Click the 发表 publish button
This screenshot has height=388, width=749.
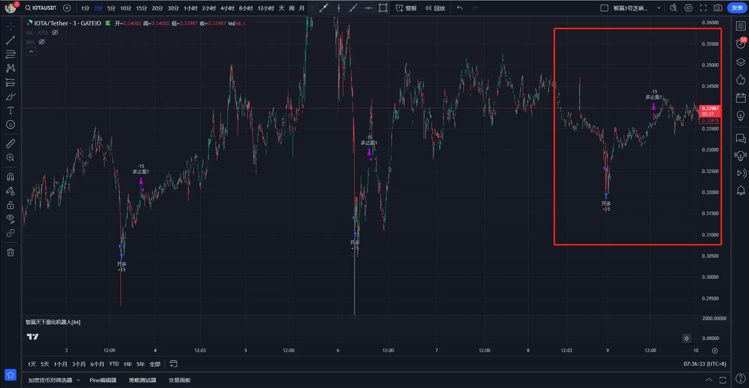737,8
